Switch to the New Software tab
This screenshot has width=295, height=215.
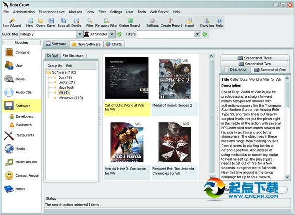point(87,44)
